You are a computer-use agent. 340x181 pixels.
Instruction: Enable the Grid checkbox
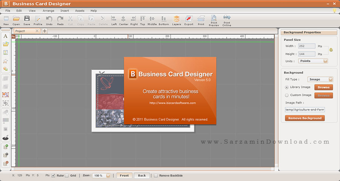pyautogui.click(x=67, y=175)
